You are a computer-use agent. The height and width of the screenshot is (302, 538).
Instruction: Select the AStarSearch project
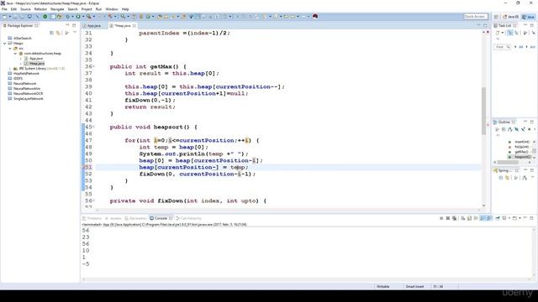tap(23, 39)
